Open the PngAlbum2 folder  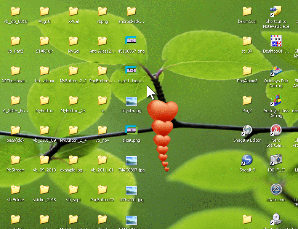pyautogui.click(x=247, y=71)
